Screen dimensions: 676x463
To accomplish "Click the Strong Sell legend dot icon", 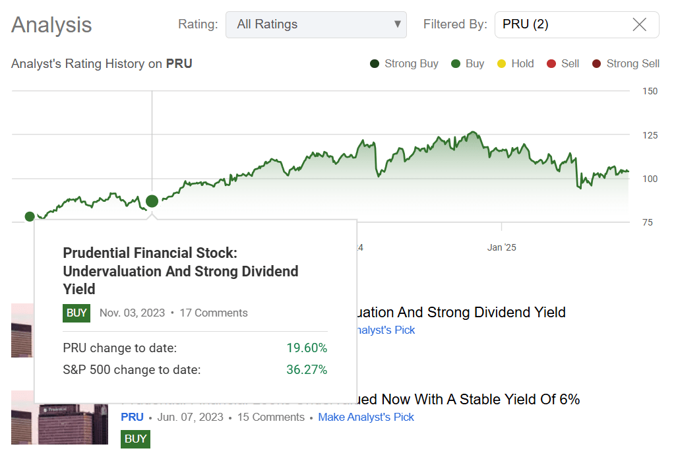I will (x=596, y=63).
